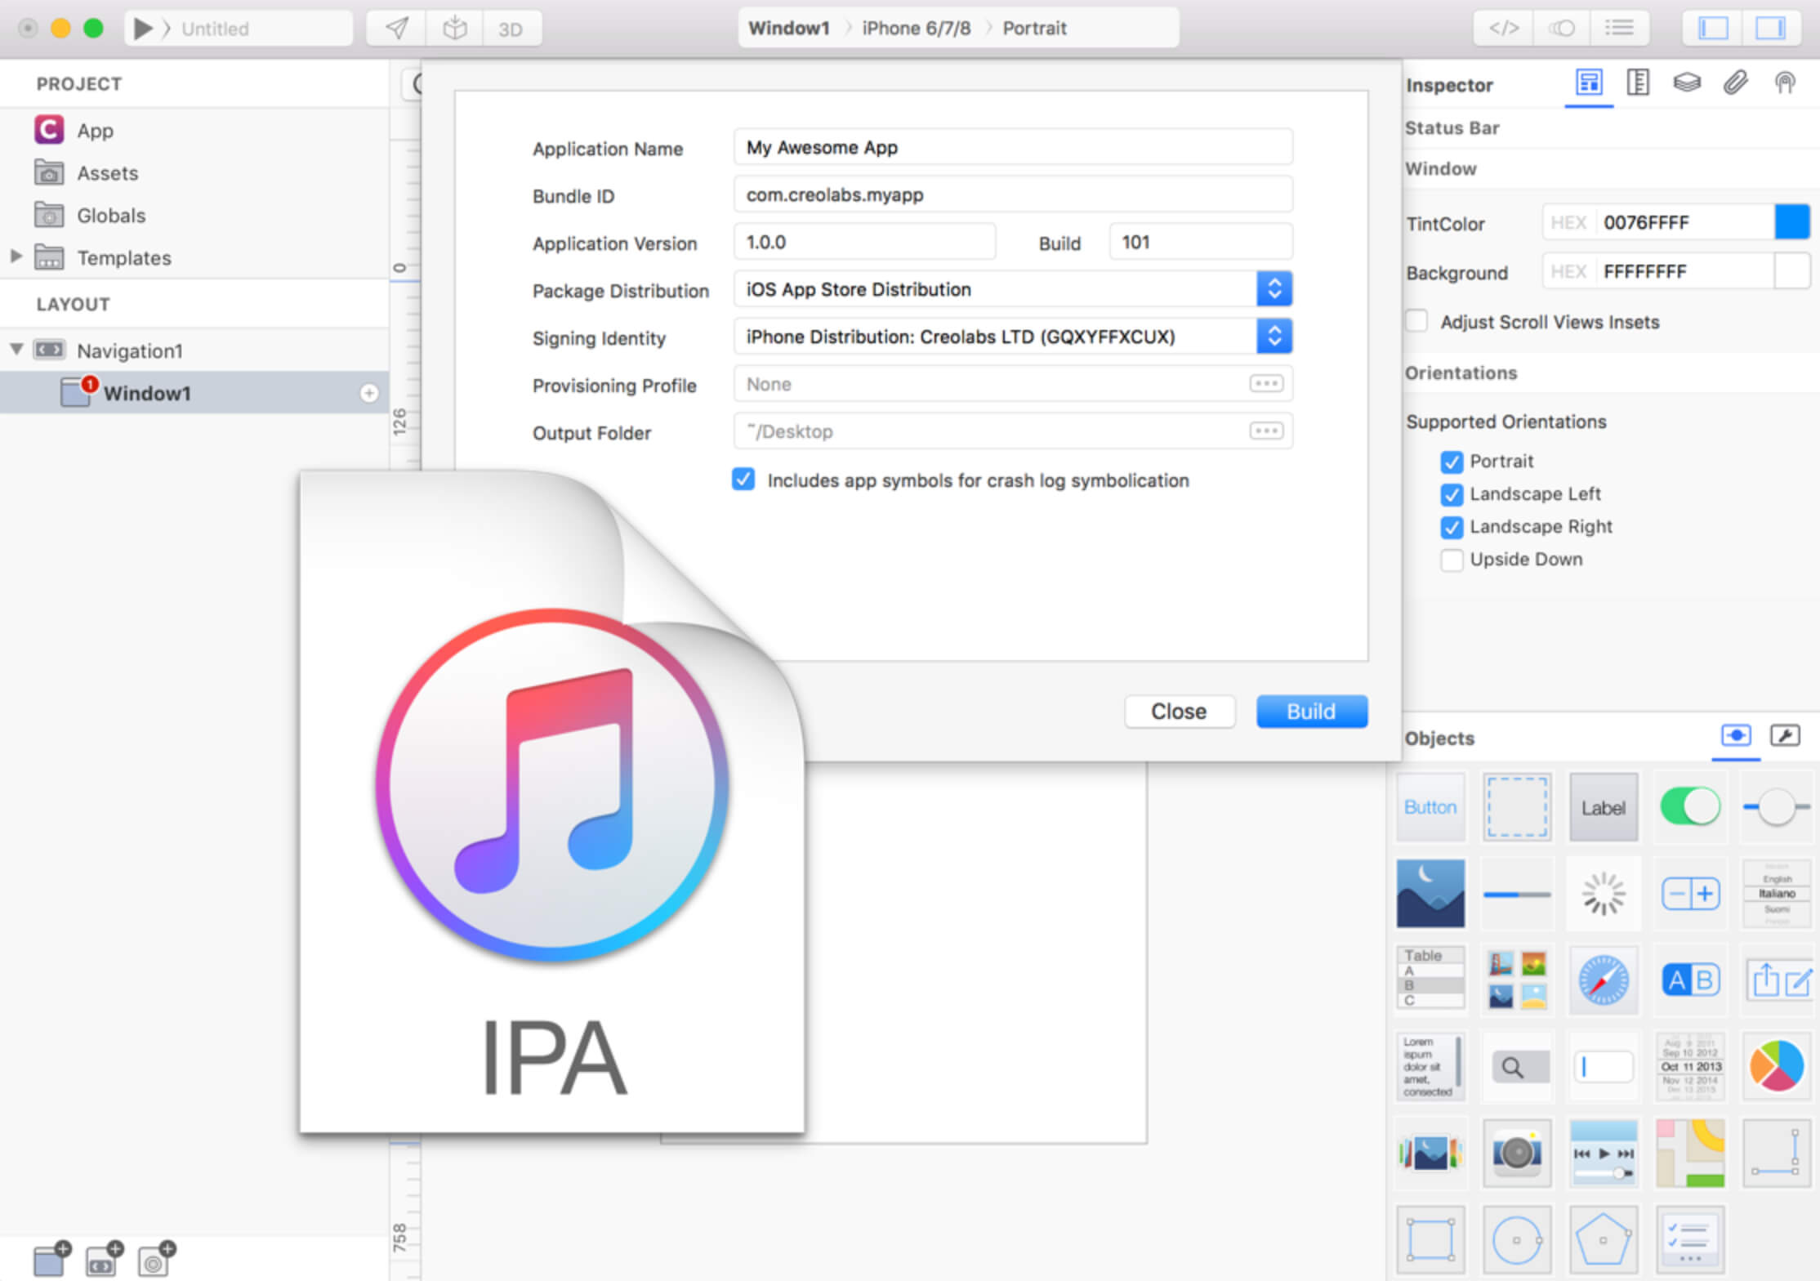Toggle the right sidebar panel icon
Screen dimensions: 1820x1281
(1770, 29)
